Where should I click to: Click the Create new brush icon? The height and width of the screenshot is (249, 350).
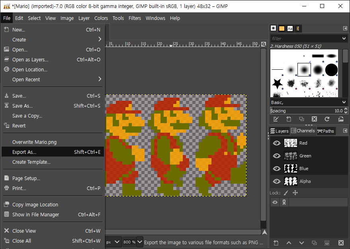coord(289,119)
